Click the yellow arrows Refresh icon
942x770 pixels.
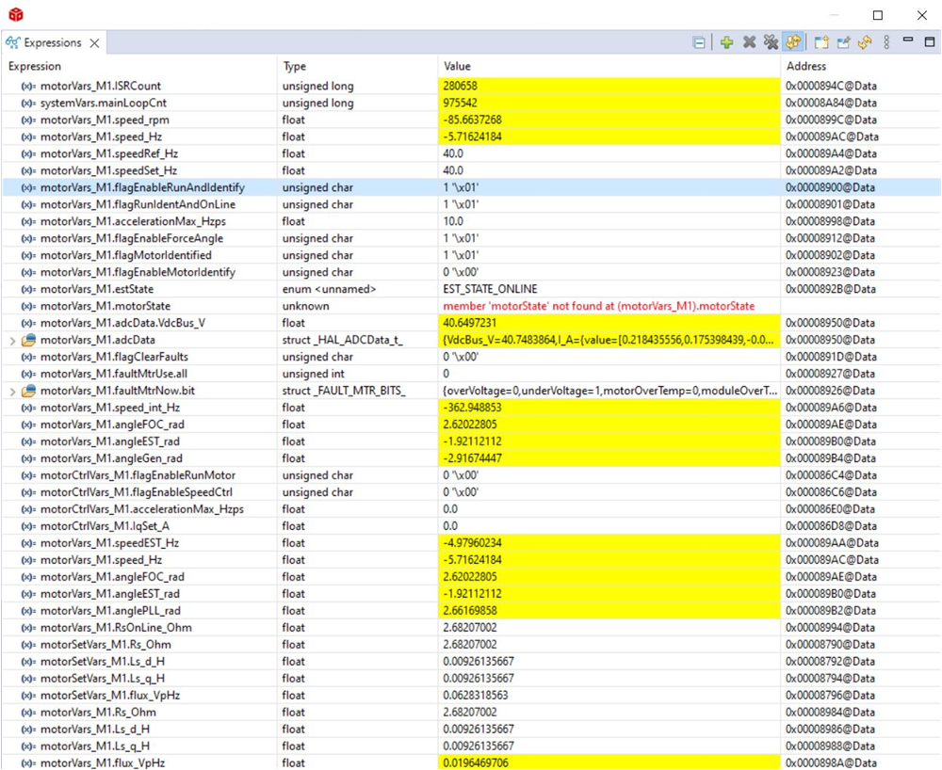click(x=865, y=43)
